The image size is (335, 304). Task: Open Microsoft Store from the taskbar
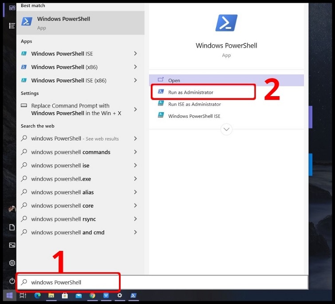point(65,296)
